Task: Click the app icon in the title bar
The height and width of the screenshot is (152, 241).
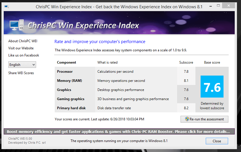Action: click(7, 7)
